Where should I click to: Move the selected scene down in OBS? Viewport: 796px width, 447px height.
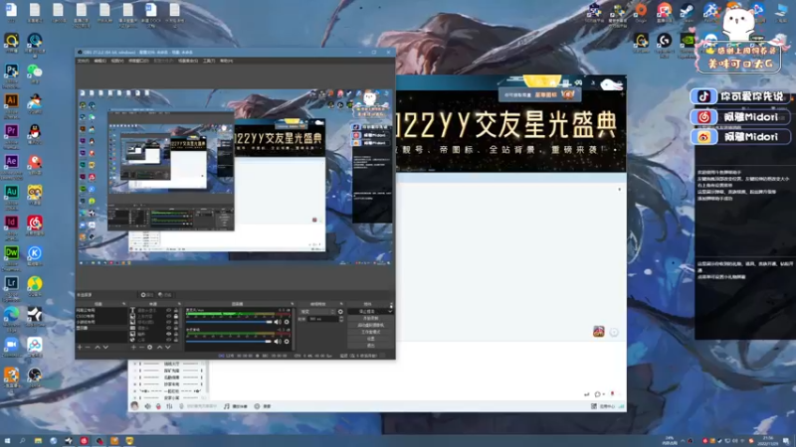(x=105, y=347)
